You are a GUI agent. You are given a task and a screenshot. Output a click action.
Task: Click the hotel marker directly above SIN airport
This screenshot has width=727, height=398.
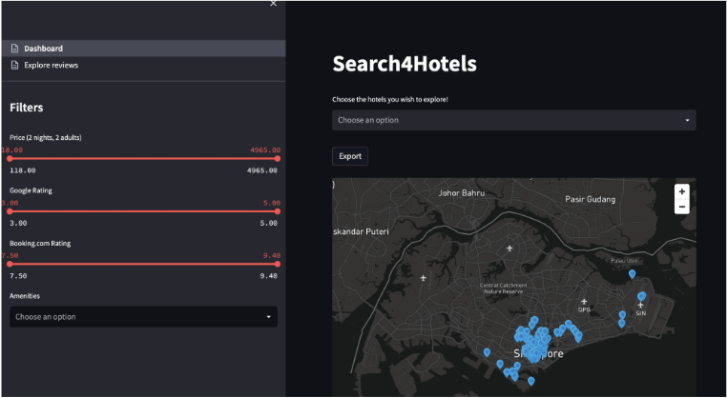point(642,296)
